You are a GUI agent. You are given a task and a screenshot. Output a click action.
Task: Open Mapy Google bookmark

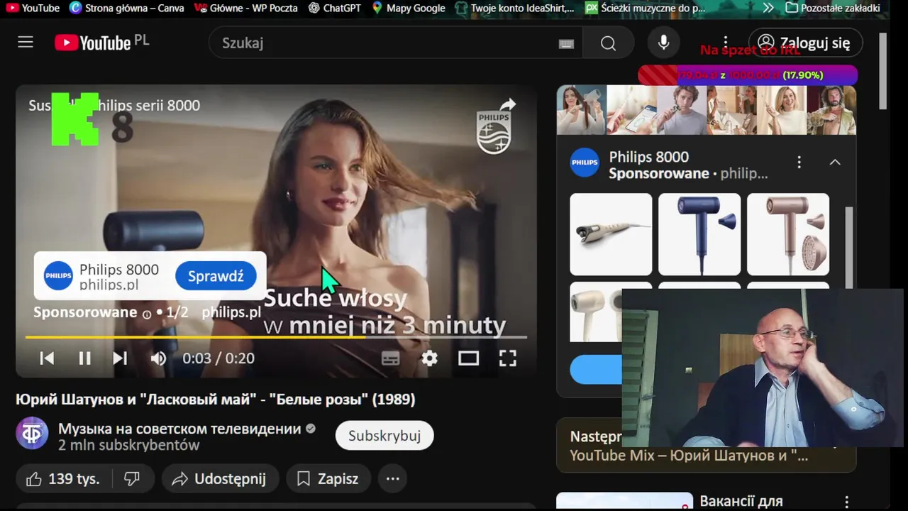pyautogui.click(x=409, y=8)
